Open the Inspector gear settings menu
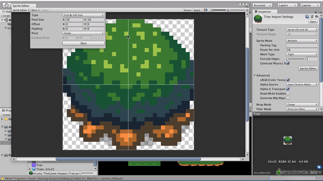The image size is (323, 181). (x=317, y=17)
